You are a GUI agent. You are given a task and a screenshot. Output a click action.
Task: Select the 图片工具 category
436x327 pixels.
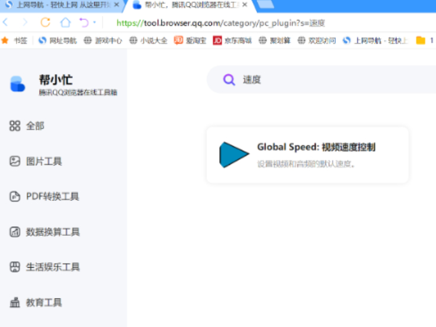[36, 161]
